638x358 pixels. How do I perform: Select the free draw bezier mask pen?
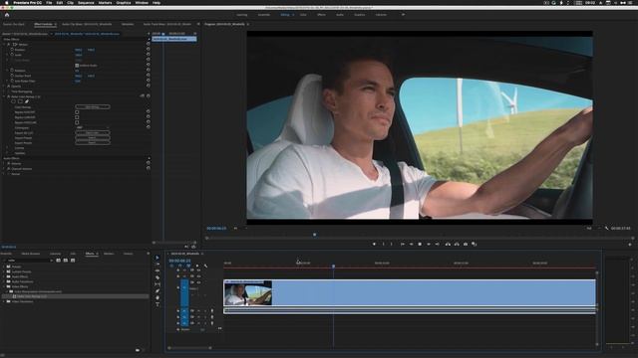pos(27,101)
